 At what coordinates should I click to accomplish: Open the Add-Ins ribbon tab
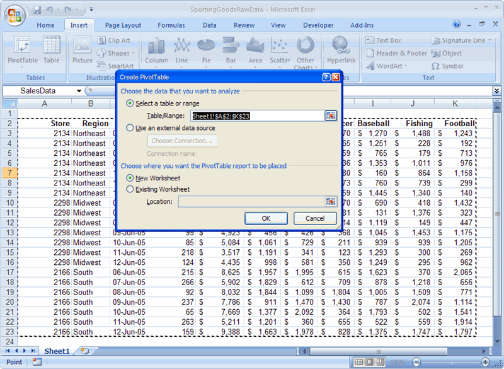(x=362, y=25)
